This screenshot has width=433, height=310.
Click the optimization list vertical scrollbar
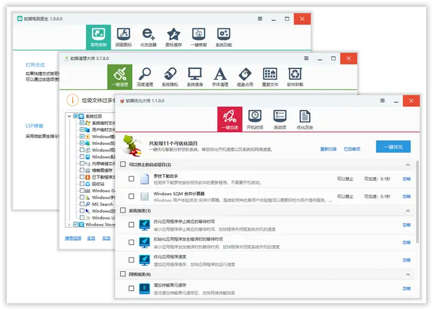tap(417, 202)
